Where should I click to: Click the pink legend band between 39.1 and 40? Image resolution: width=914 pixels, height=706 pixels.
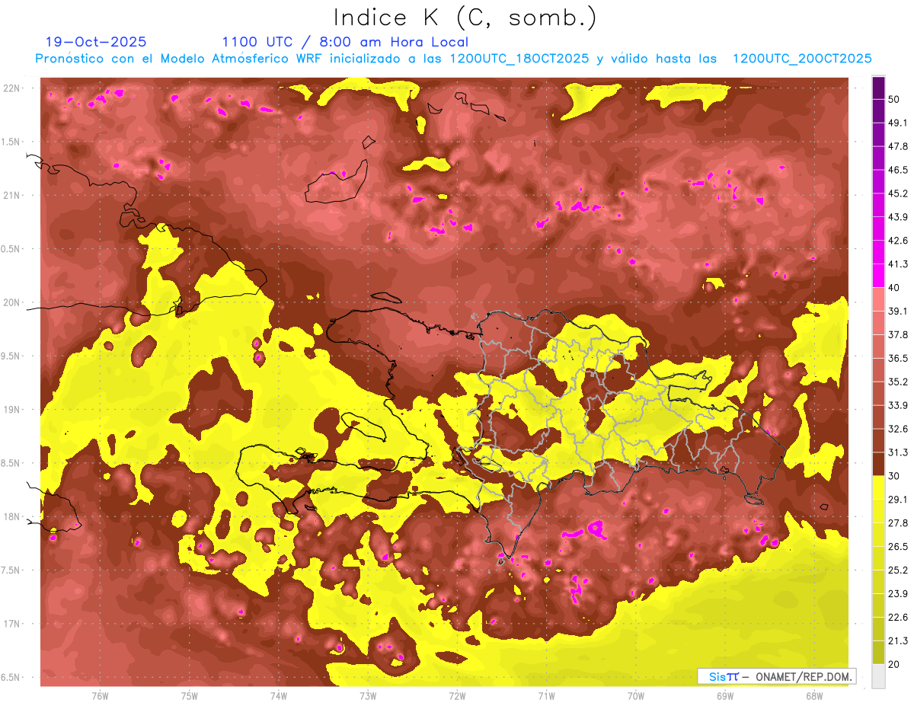pyautogui.click(x=879, y=299)
